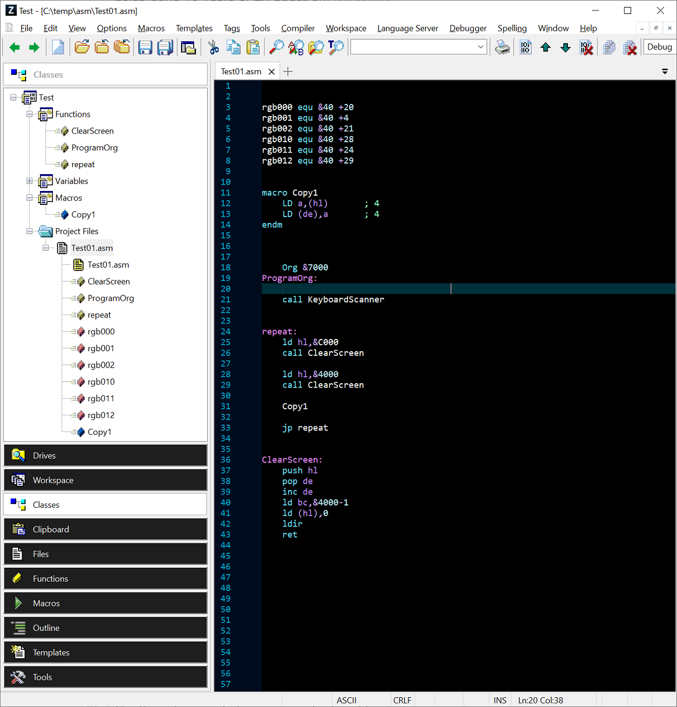Open Find with the magnifying glass icon
Image resolution: width=677 pixels, height=707 pixels.
click(277, 48)
